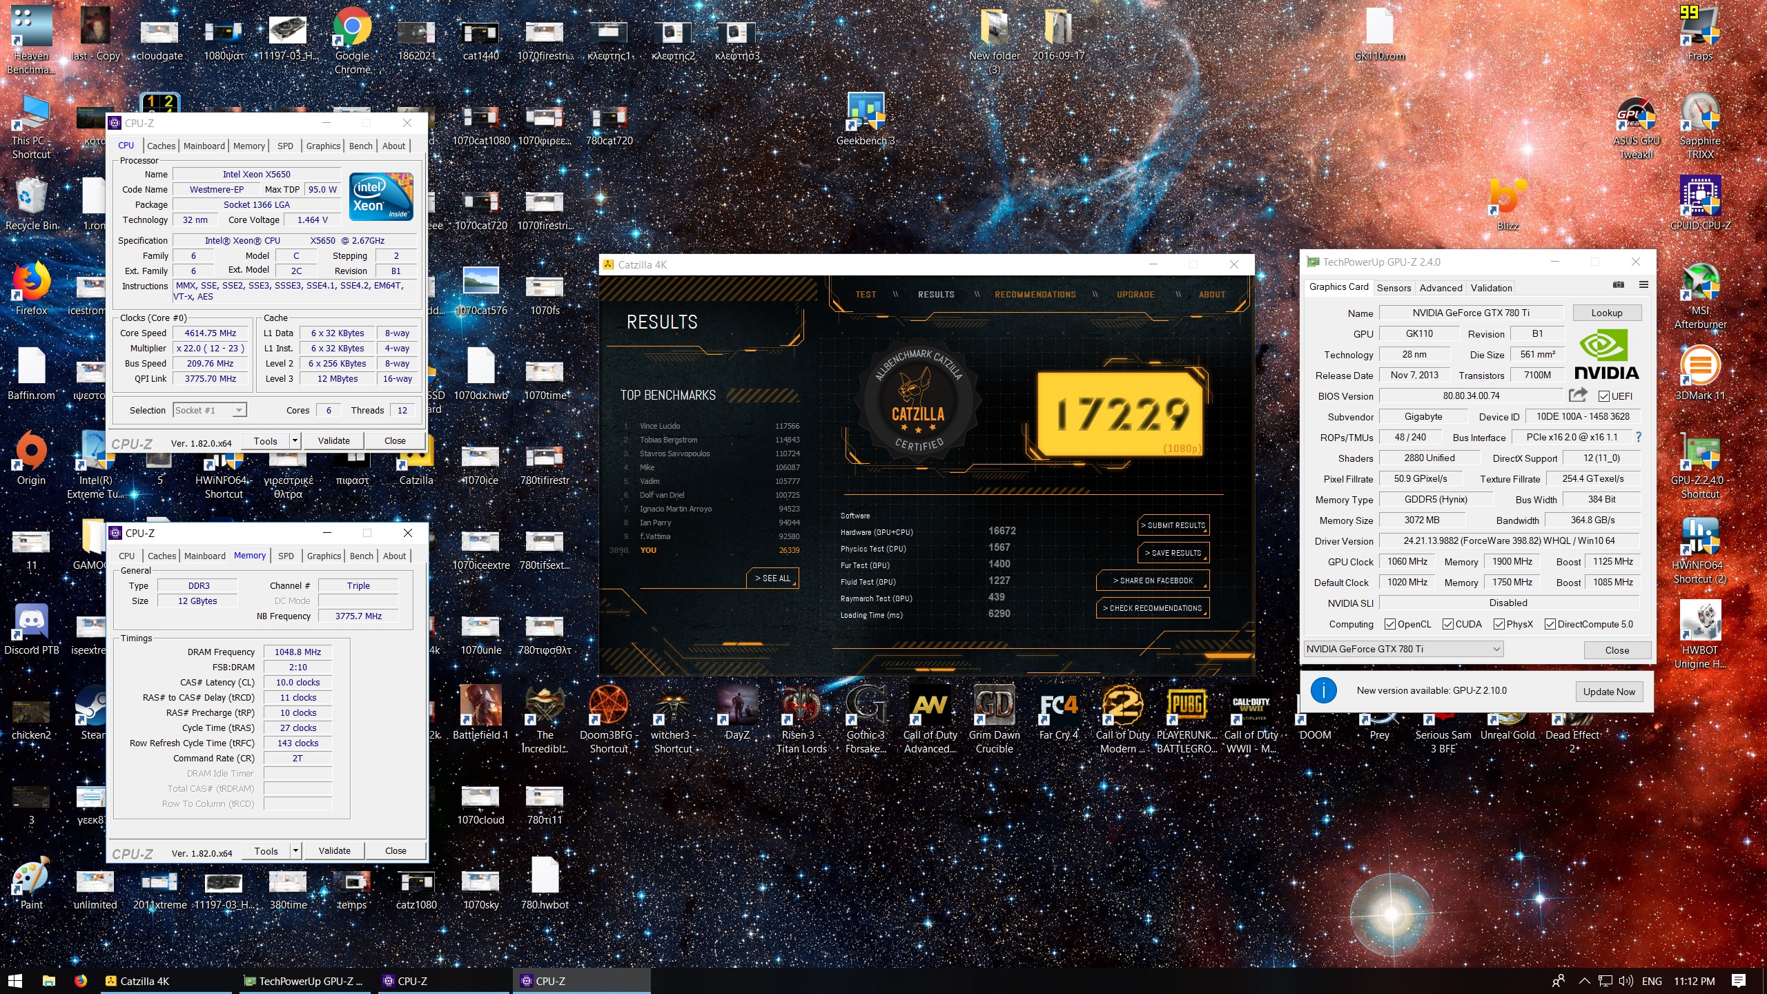Toggle PhysX checkbox in GPU-Z

(1499, 624)
